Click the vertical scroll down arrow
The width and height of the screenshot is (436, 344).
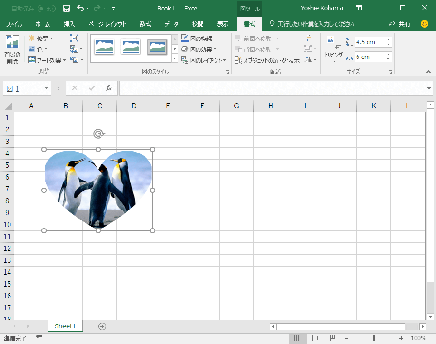click(430, 316)
